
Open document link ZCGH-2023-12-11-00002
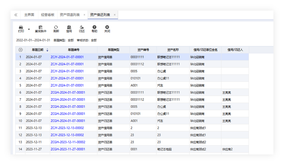tap(68, 142)
